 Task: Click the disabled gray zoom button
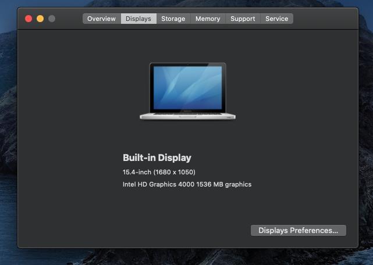click(52, 19)
